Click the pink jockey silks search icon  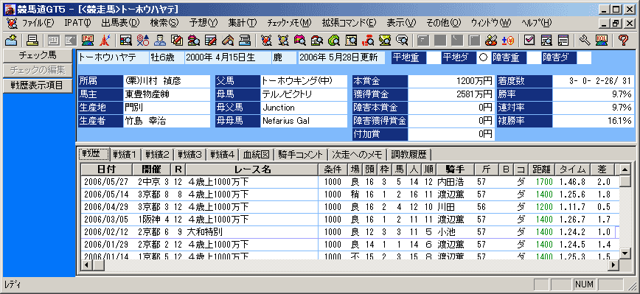[x=300, y=40]
